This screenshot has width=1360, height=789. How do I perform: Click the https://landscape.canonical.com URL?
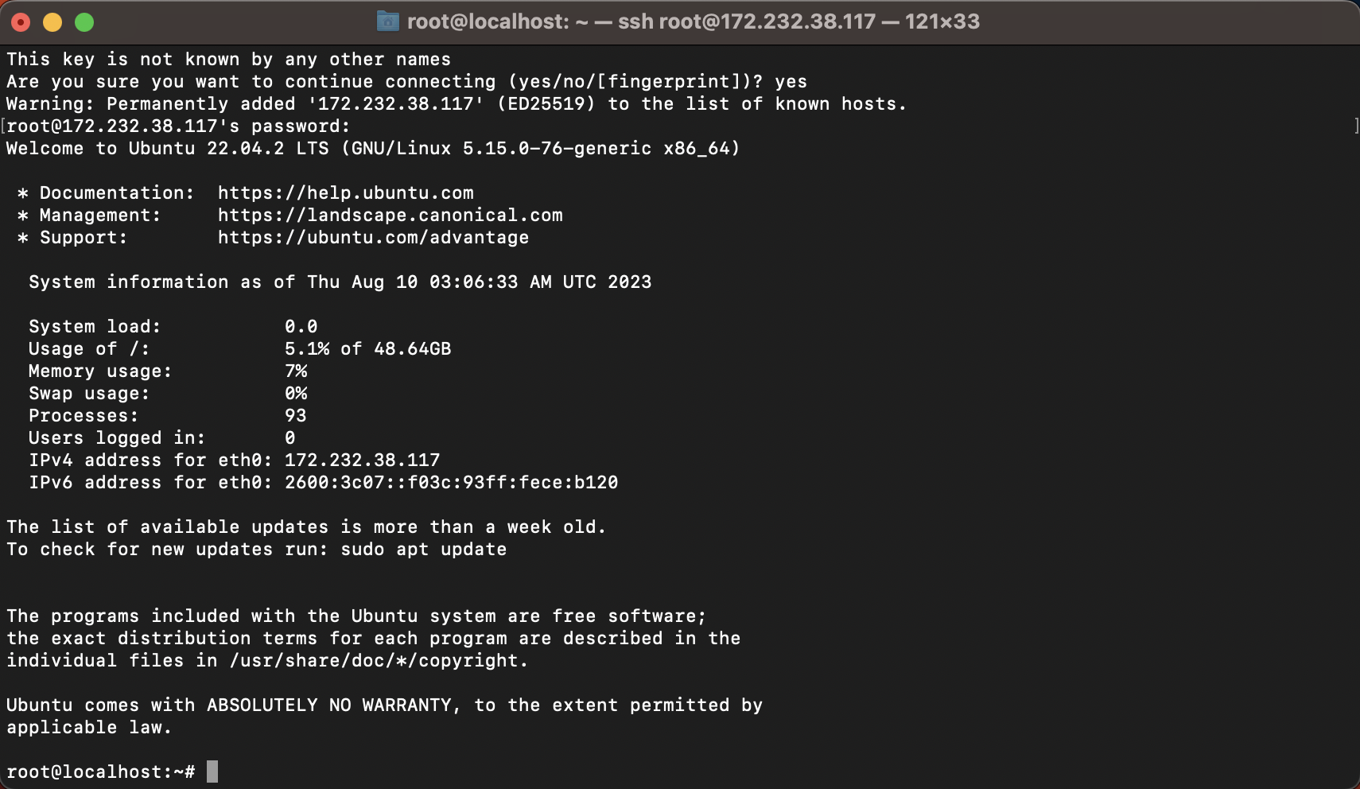[391, 216]
